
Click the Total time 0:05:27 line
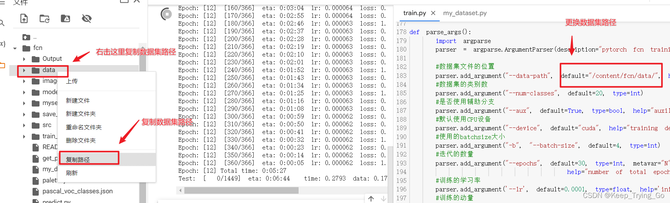(232, 171)
